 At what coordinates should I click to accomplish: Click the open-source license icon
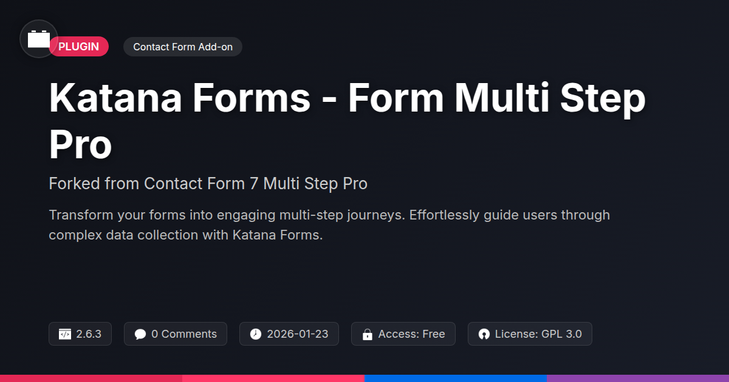click(484, 334)
